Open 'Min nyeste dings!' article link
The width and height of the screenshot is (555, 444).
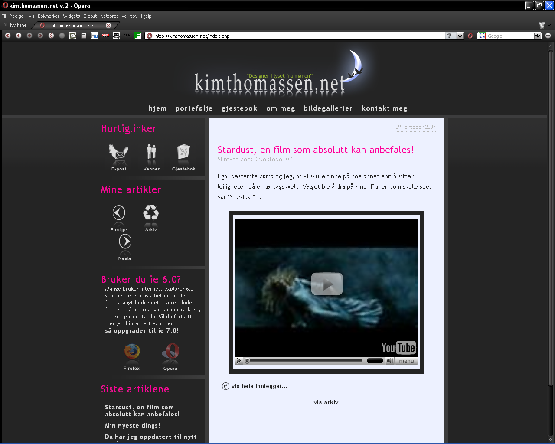click(133, 426)
